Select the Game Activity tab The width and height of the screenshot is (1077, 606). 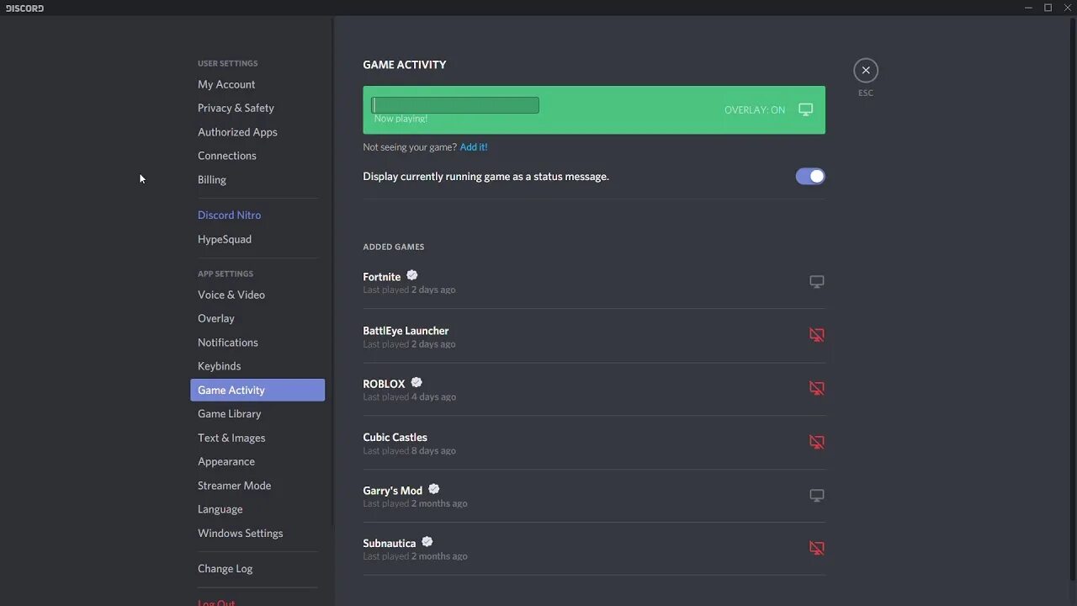click(257, 390)
